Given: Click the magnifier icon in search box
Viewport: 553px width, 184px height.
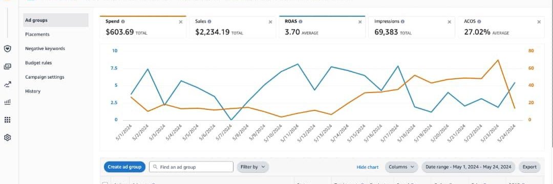Looking at the screenshot, I should tap(155, 167).
